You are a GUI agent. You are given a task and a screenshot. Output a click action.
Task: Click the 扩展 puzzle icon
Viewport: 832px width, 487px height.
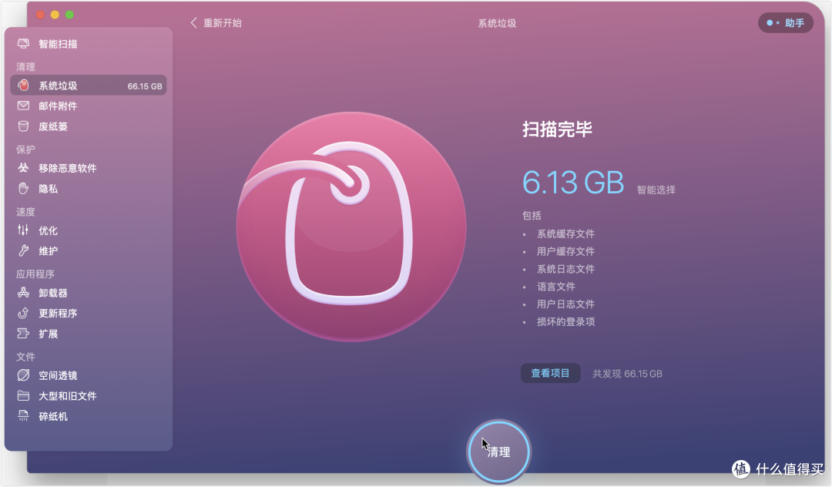(23, 333)
